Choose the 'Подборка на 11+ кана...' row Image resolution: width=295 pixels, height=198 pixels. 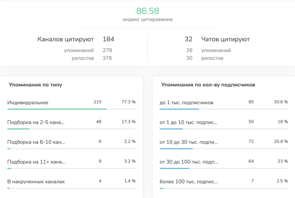(36, 162)
